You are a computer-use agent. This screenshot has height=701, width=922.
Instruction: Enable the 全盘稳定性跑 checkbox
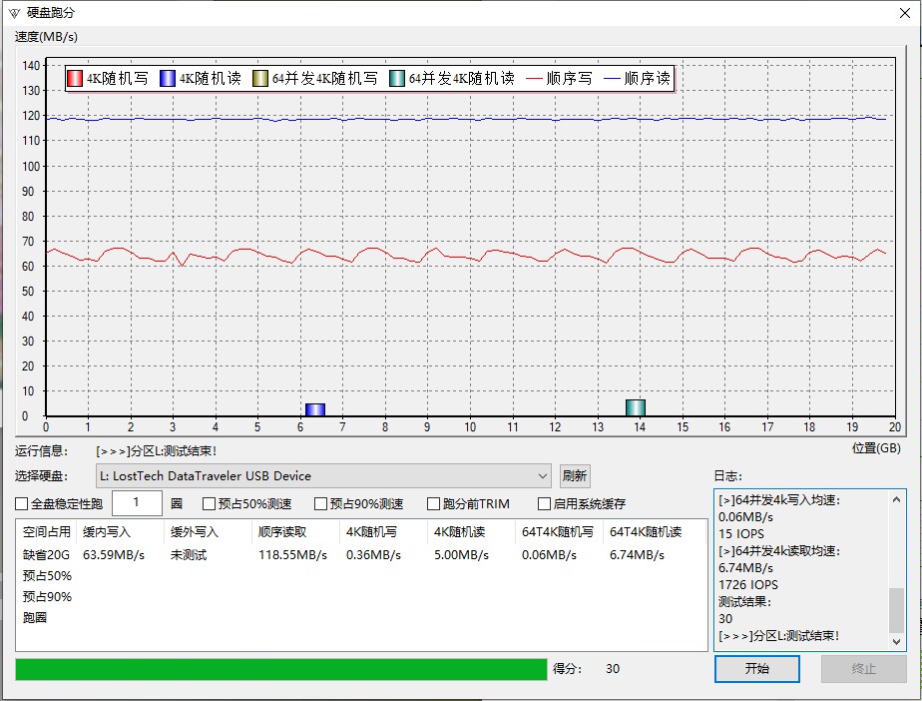[22, 504]
